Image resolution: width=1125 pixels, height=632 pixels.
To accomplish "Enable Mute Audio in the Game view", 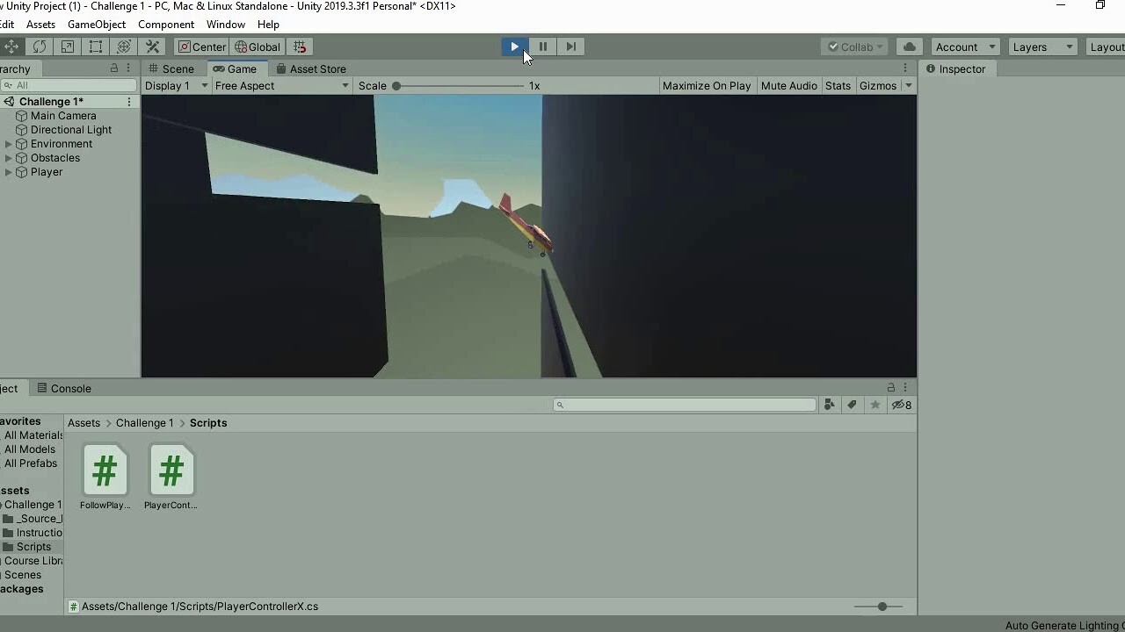I will click(x=788, y=85).
